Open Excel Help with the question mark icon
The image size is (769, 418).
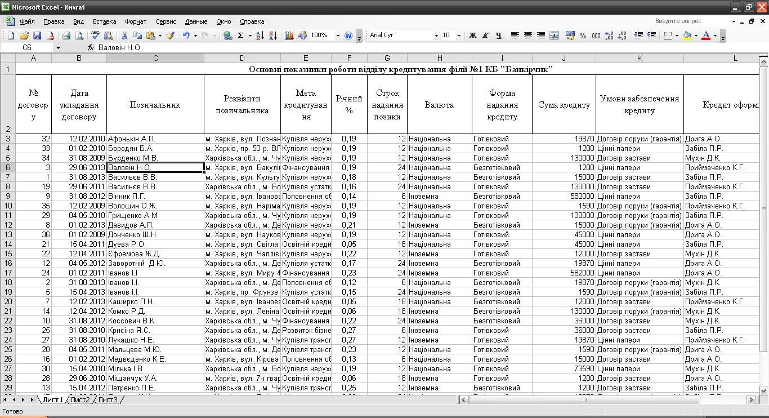pyautogui.click(x=348, y=35)
